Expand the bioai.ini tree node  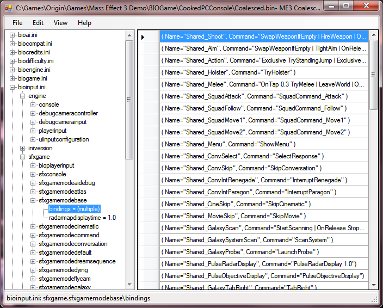click(x=13, y=35)
